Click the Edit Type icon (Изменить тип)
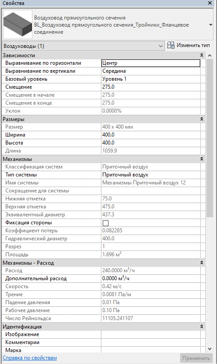217x364 pixels. tap(171, 45)
